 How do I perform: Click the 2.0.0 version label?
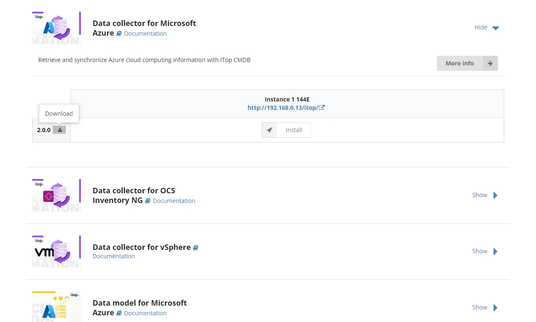coord(44,130)
